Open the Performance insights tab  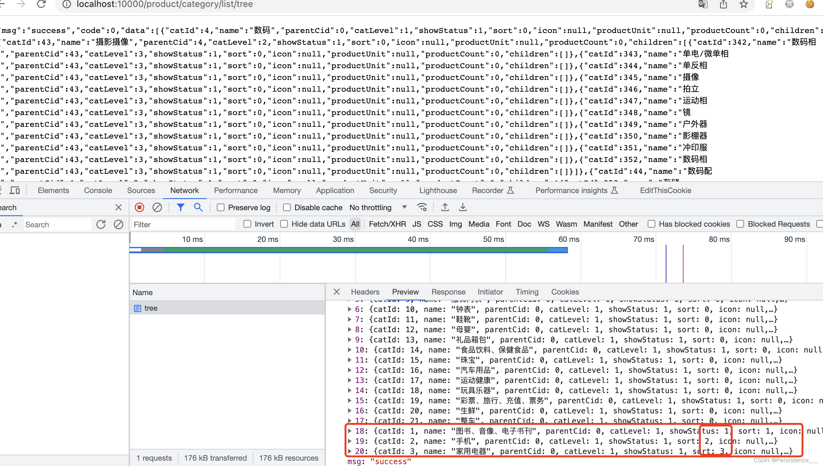point(577,191)
